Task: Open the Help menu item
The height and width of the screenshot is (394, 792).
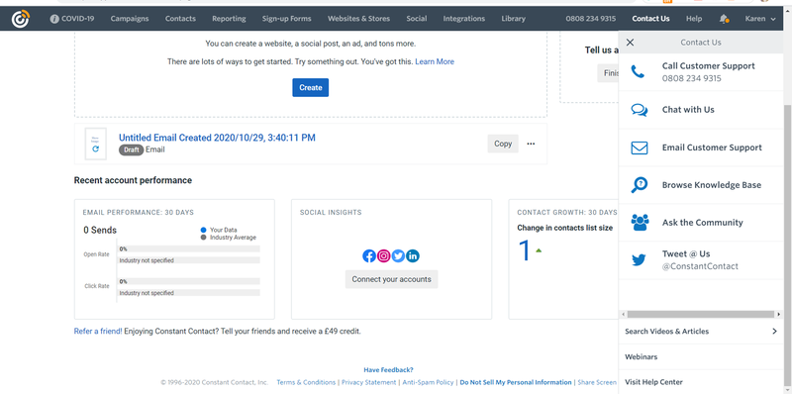Action: click(694, 19)
